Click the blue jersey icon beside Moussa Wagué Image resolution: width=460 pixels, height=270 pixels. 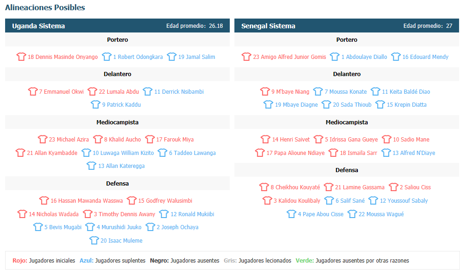point(352,214)
